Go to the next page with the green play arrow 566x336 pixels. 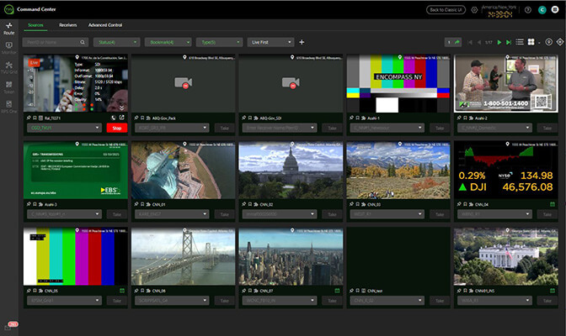click(499, 43)
